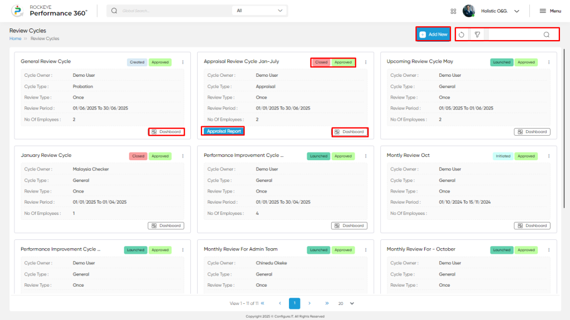
Task: Select January Review Cycle card title
Action: (x=46, y=155)
